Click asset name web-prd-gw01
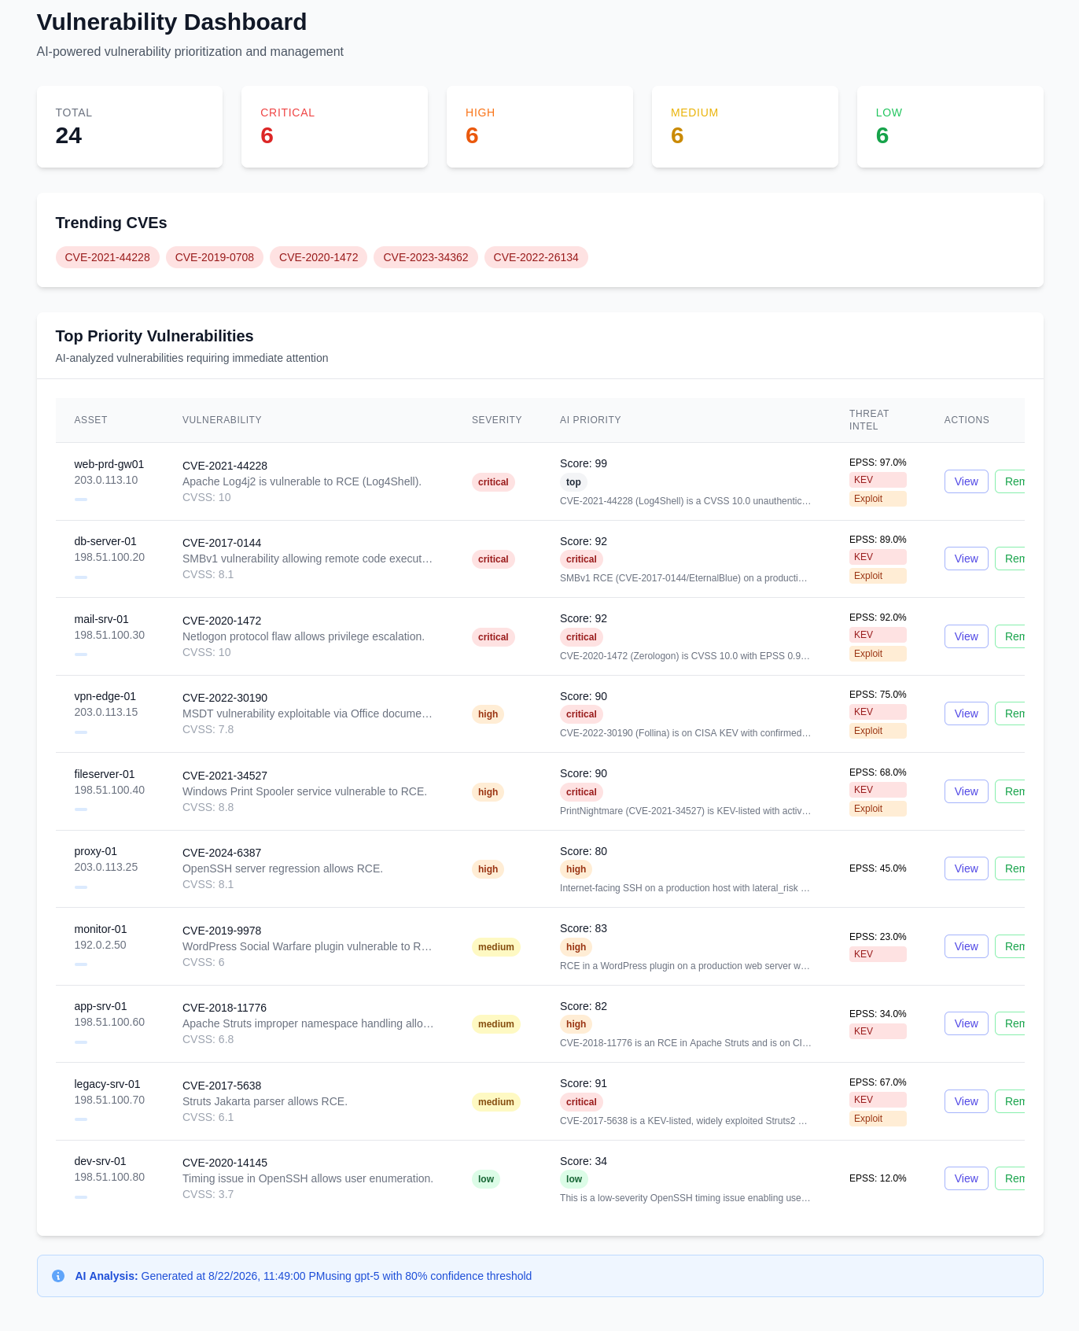Image resolution: width=1079 pixels, height=1331 pixels. (x=109, y=464)
